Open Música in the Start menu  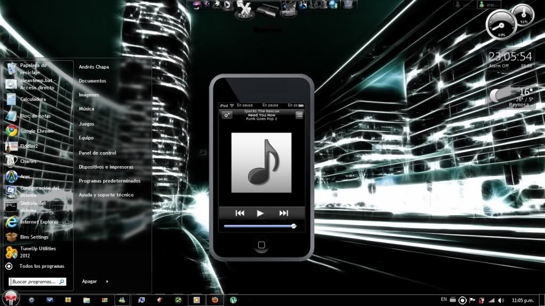click(x=86, y=109)
